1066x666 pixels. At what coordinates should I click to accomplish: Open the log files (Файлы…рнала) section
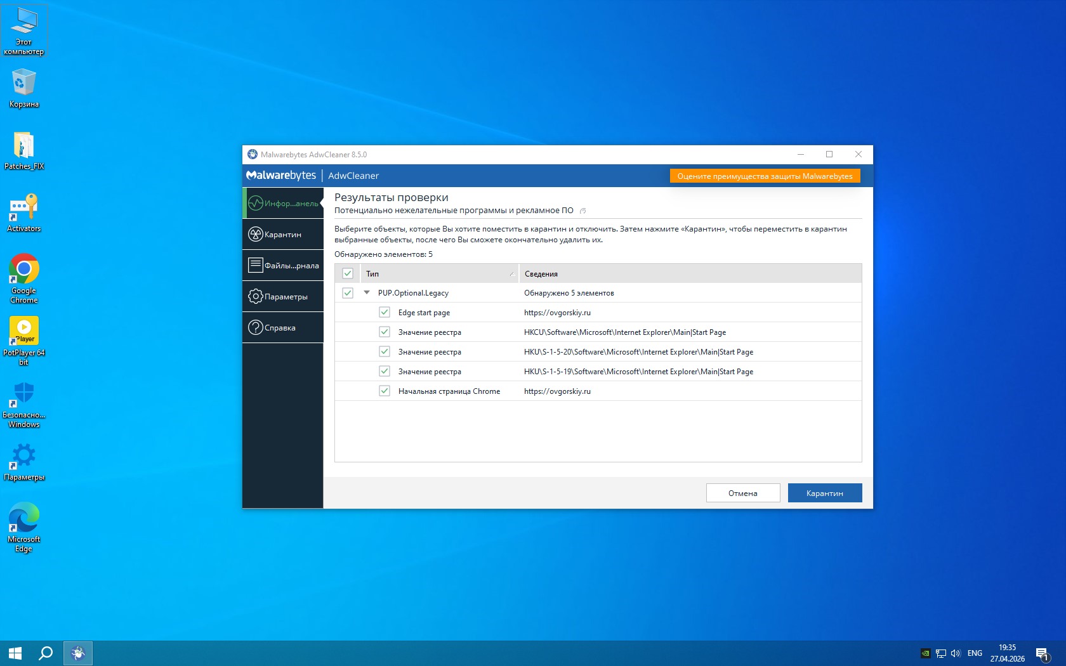(x=283, y=266)
